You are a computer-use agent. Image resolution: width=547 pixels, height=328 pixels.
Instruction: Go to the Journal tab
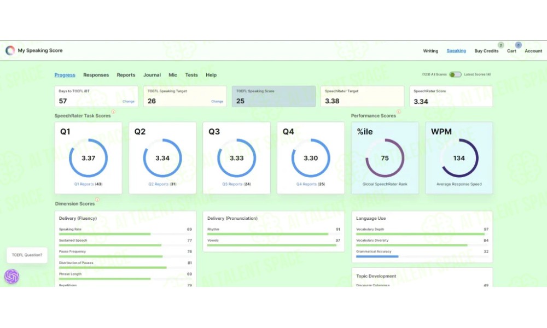click(152, 75)
